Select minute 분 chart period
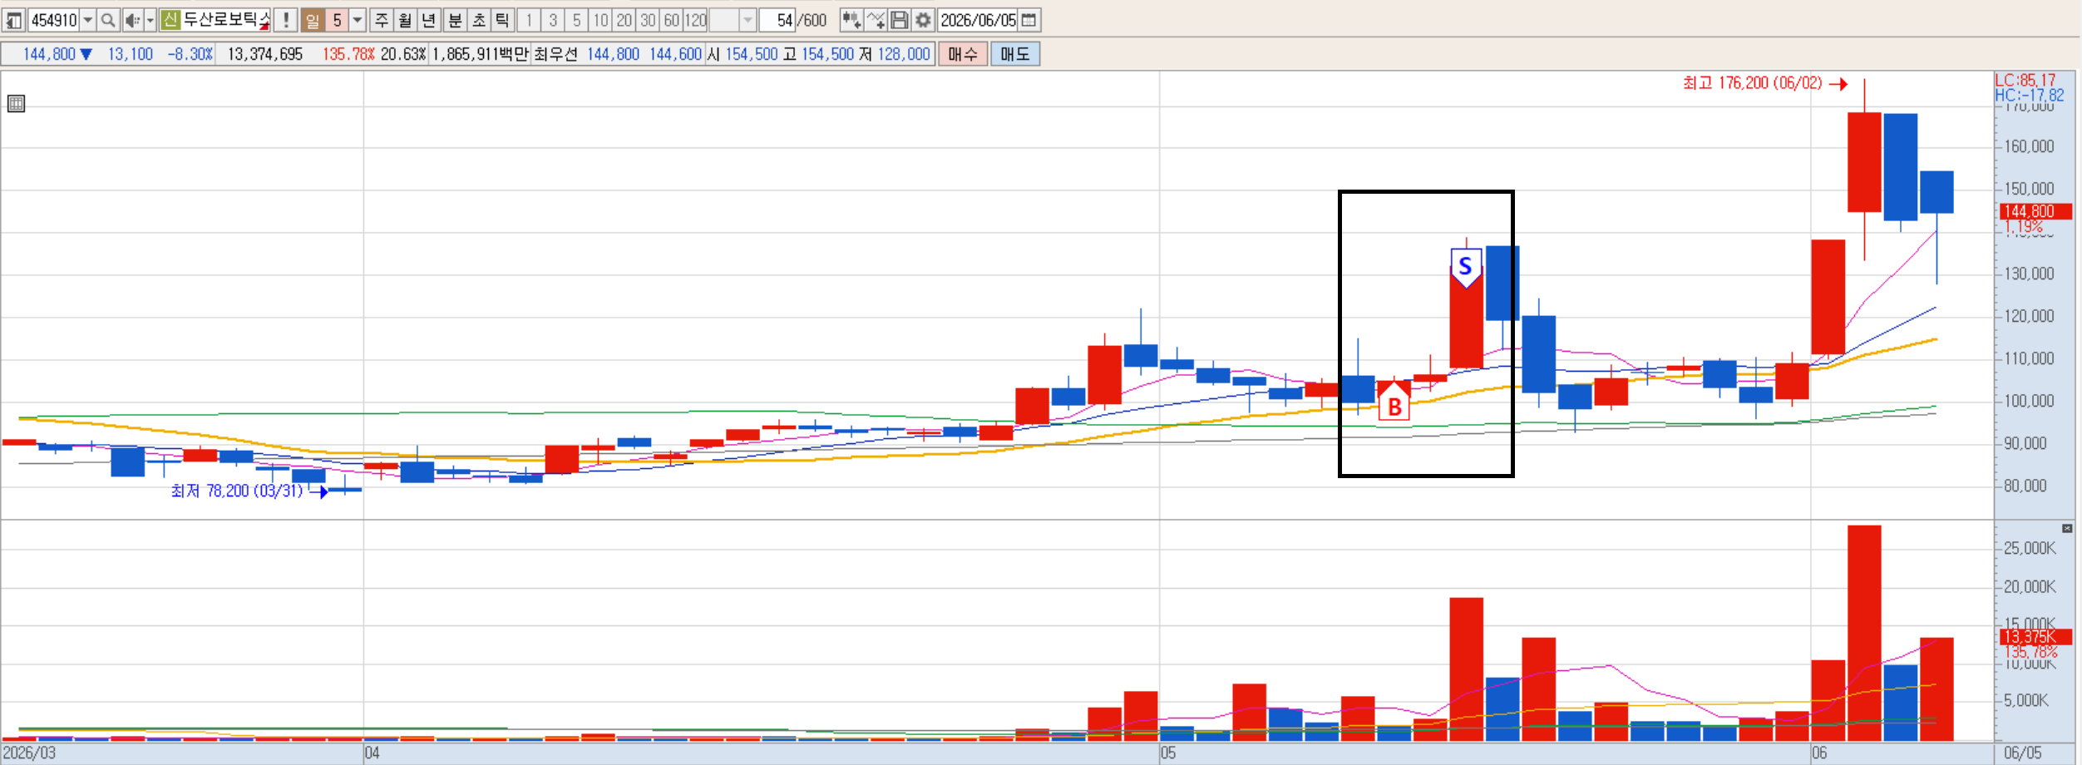The height and width of the screenshot is (765, 2082). point(455,20)
